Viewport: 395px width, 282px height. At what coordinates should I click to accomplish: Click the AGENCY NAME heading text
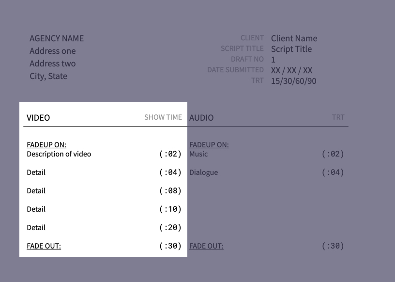coord(57,38)
